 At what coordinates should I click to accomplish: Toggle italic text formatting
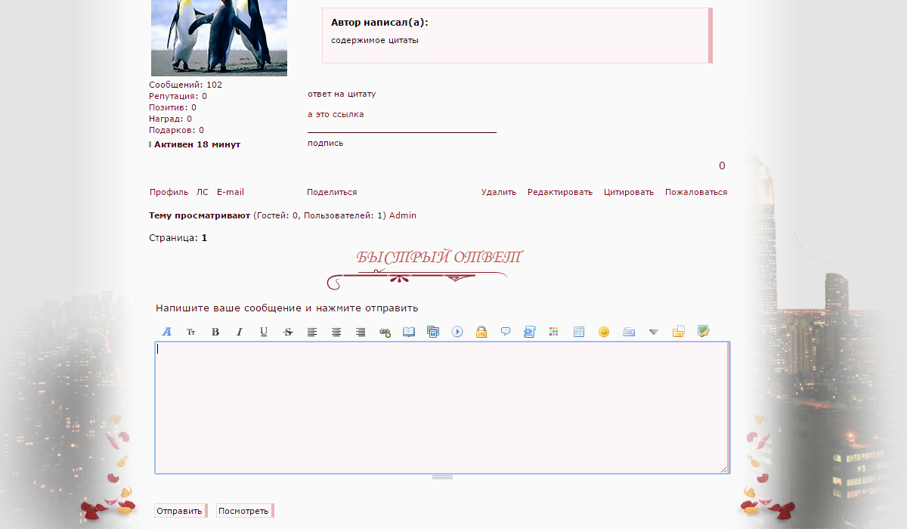pos(240,332)
